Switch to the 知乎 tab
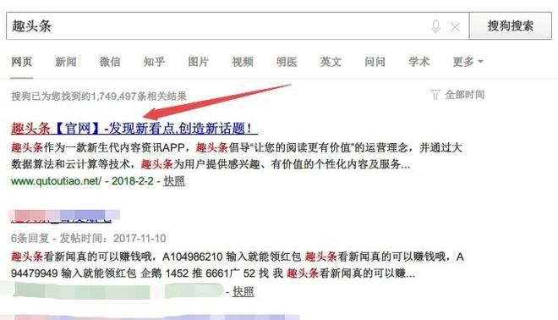This screenshot has width=558, height=320. [154, 62]
